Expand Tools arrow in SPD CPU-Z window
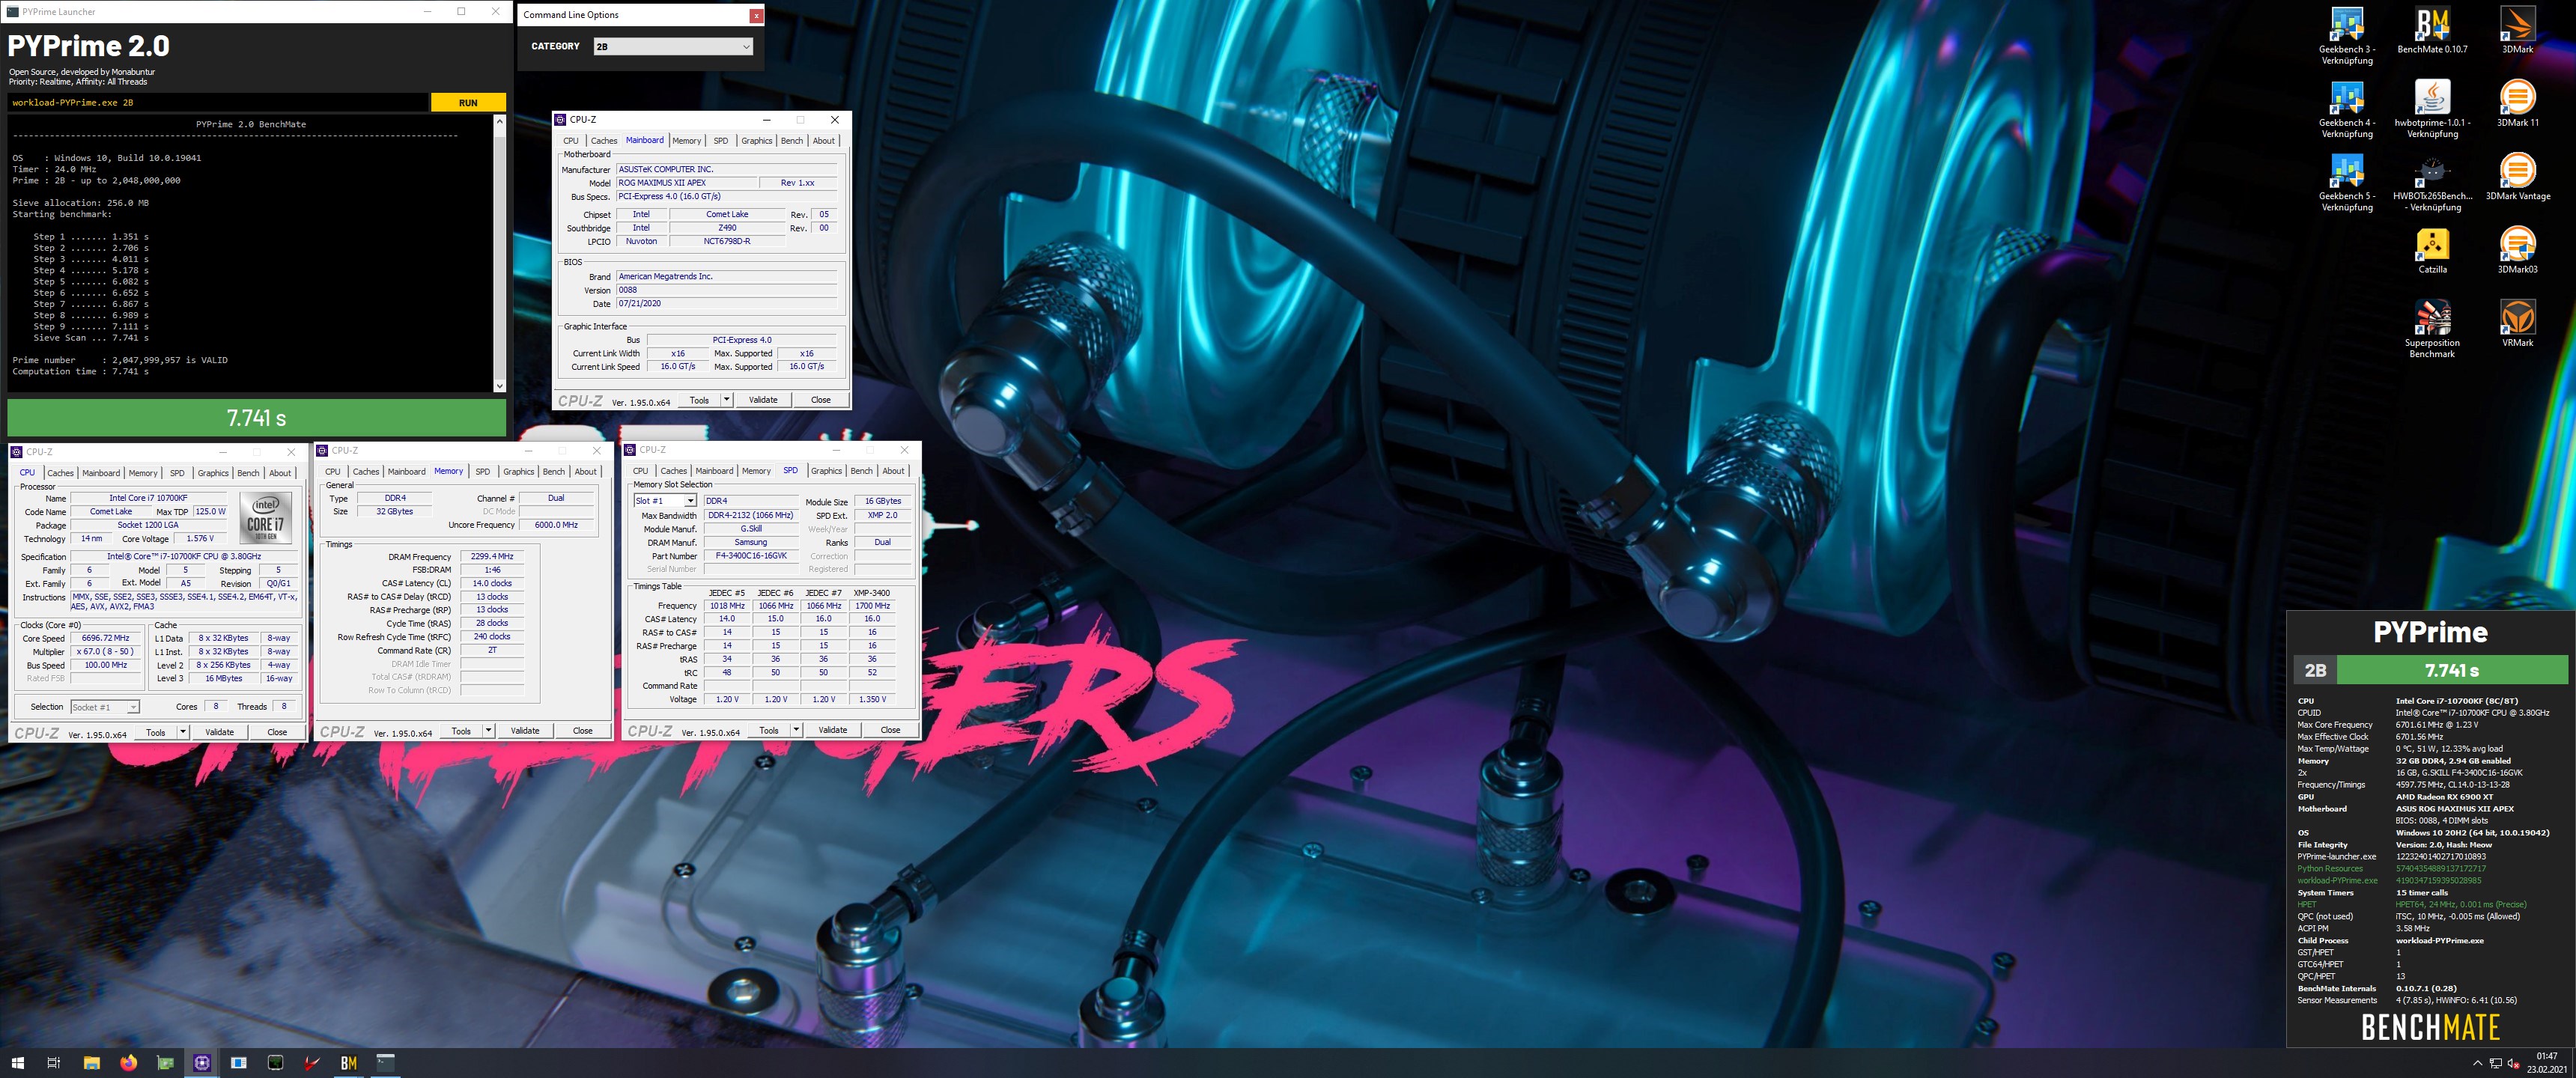This screenshot has height=1078, width=2576. click(796, 730)
